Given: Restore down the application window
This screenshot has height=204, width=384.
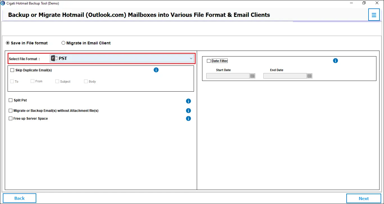Looking at the screenshot, I should (364, 3).
